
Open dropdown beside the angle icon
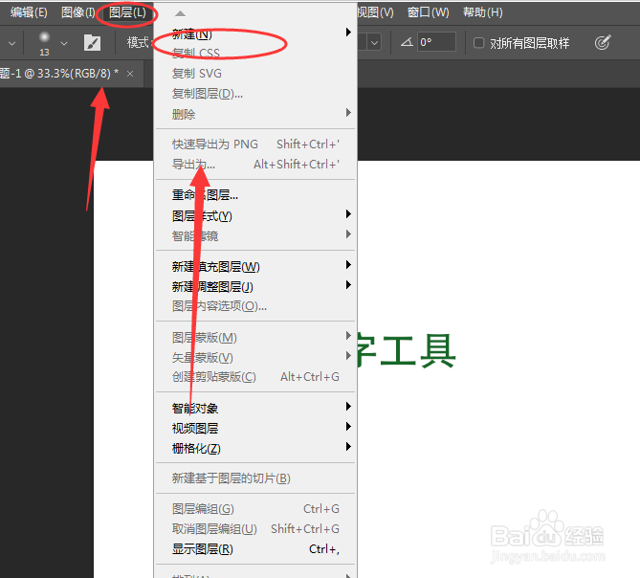(374, 42)
